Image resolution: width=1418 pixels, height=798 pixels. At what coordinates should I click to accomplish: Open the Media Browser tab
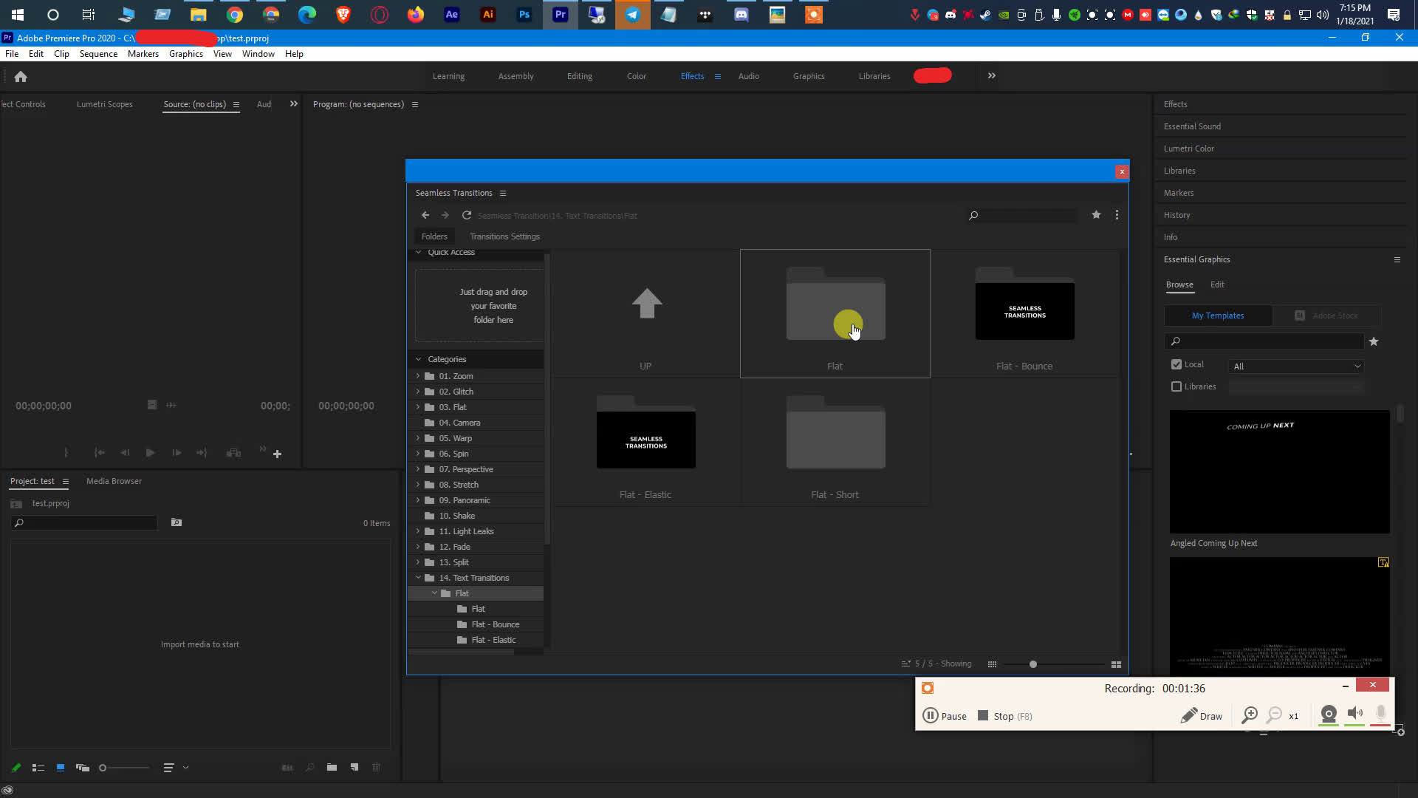114,481
